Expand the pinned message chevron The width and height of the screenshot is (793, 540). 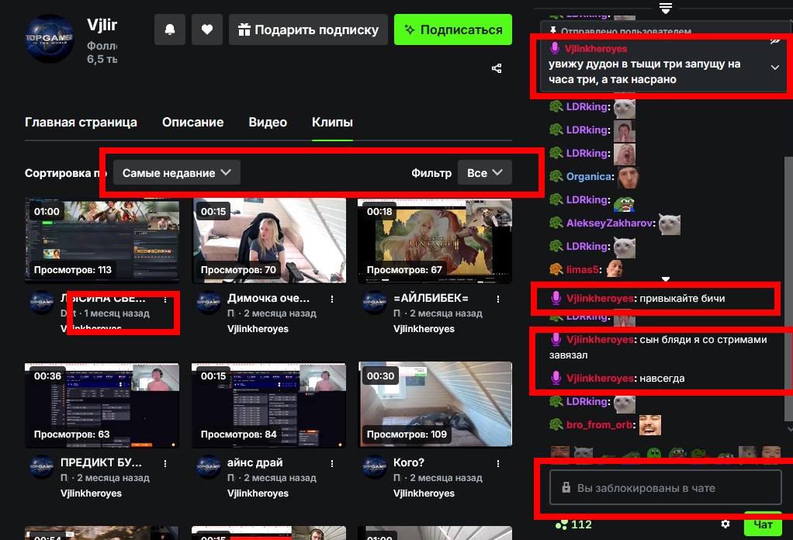tap(775, 67)
